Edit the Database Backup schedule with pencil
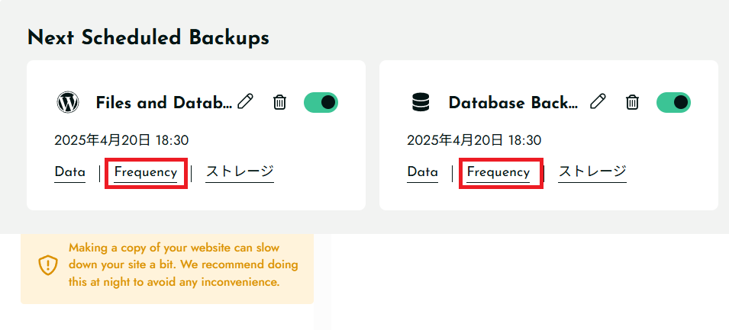The image size is (729, 330). tap(598, 101)
